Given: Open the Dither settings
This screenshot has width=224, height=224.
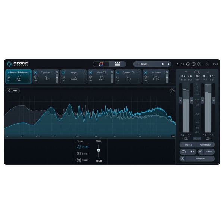Looking at the screenshot, I should click(209, 152).
